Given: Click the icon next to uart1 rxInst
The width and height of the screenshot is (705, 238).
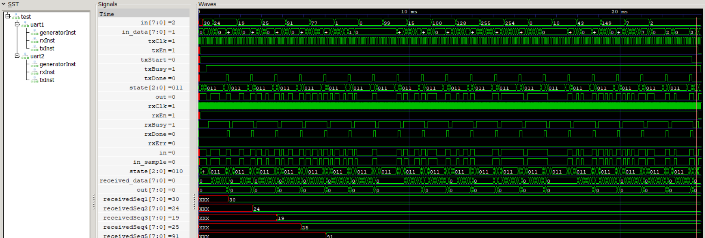Looking at the screenshot, I should (x=34, y=41).
